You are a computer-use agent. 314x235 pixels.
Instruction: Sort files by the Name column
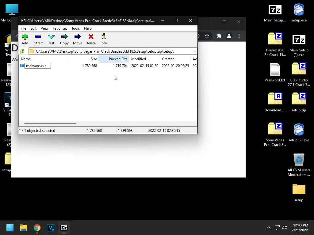tap(43, 59)
